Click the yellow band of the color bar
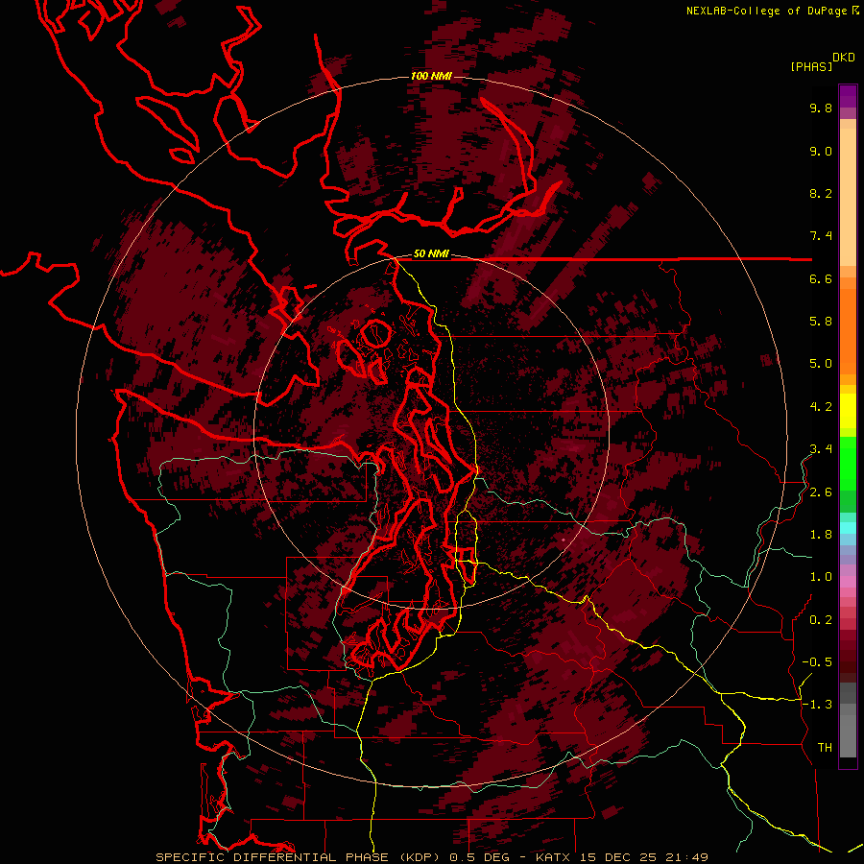 click(x=848, y=411)
